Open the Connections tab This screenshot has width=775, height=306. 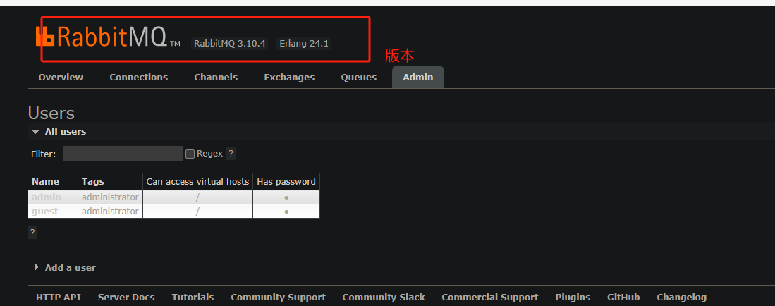(x=139, y=77)
